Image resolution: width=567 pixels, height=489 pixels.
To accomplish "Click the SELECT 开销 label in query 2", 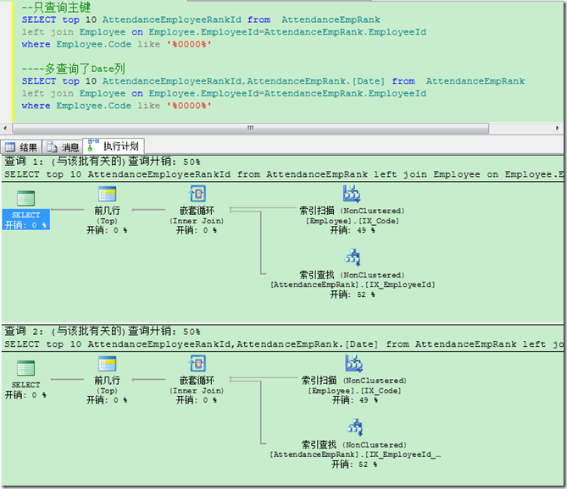I will (25, 390).
